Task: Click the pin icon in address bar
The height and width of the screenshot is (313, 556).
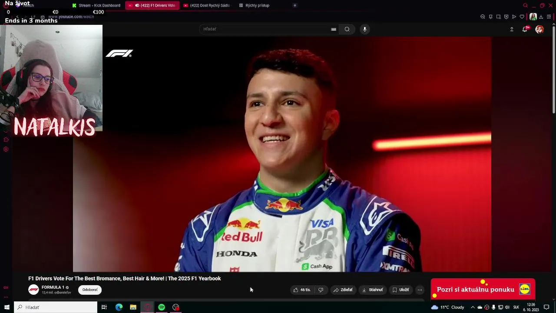Action: coord(490,17)
